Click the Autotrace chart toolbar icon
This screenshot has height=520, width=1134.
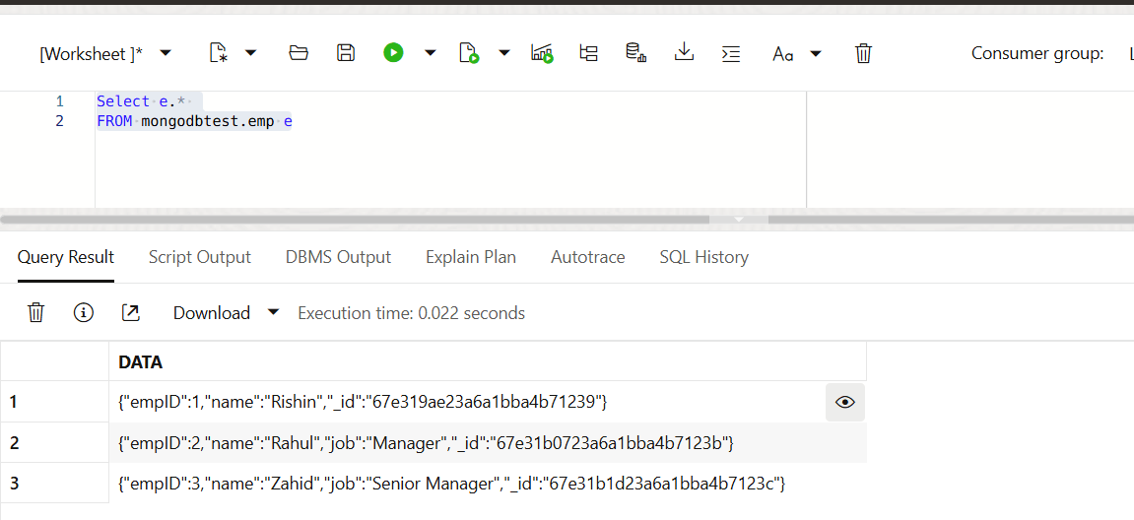tap(541, 53)
